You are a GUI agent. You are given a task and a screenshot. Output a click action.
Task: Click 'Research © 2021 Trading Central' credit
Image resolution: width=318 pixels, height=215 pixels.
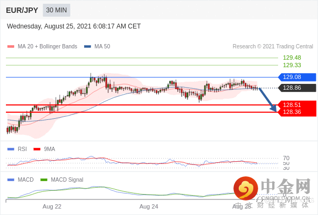[x=273, y=47]
